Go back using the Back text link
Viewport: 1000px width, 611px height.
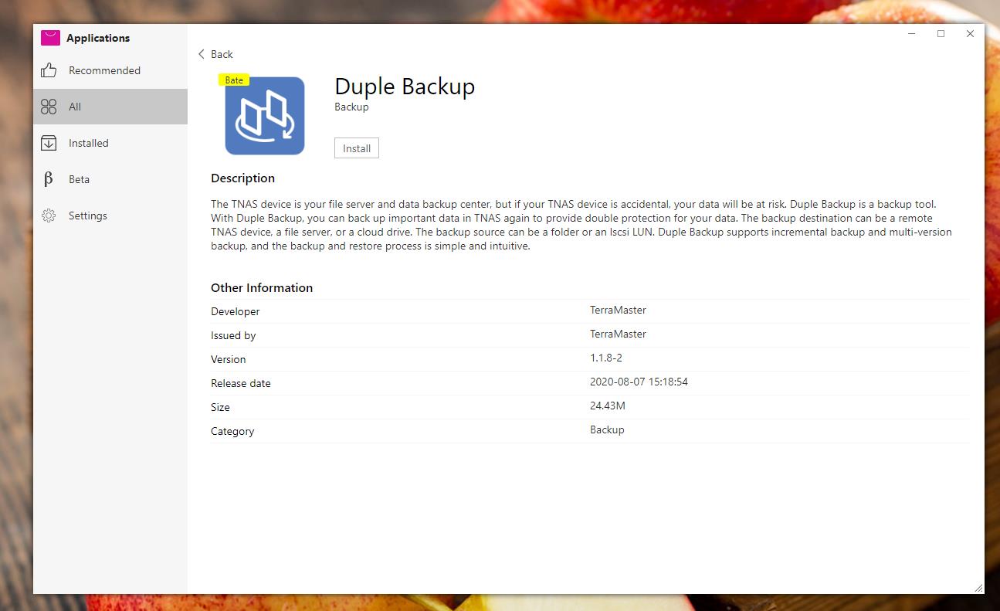pos(222,54)
